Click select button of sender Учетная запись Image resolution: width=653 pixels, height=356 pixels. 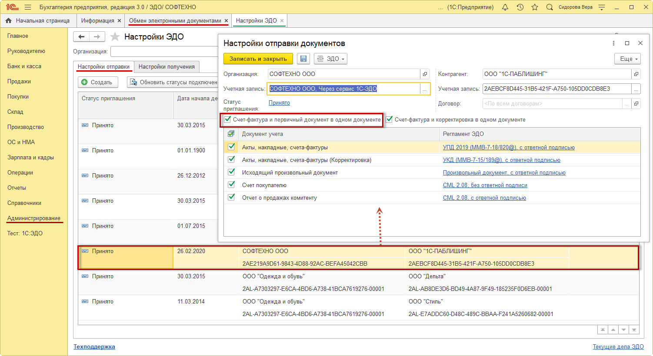(425, 89)
